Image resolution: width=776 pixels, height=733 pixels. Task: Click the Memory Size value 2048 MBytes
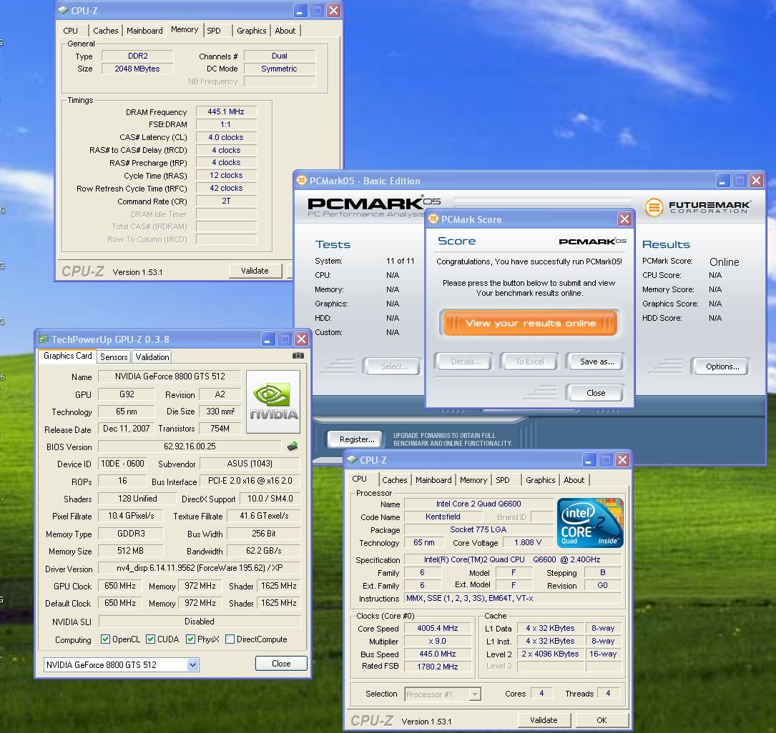click(x=137, y=69)
